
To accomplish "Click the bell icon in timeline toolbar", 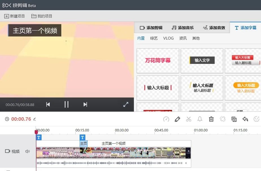I will click(x=200, y=119).
